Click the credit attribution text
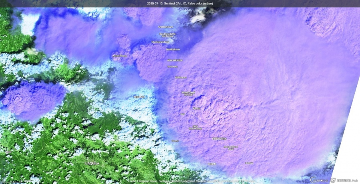 click(192, 181)
